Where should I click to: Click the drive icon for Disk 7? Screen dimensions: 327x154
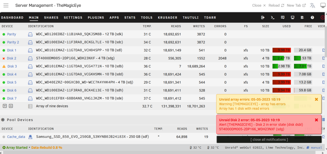click(x=30, y=99)
